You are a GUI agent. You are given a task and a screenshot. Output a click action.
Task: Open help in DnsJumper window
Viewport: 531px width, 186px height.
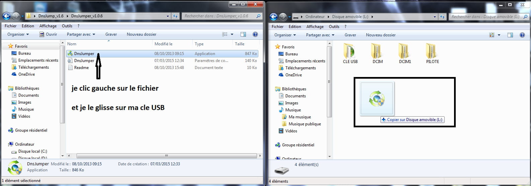(255, 34)
